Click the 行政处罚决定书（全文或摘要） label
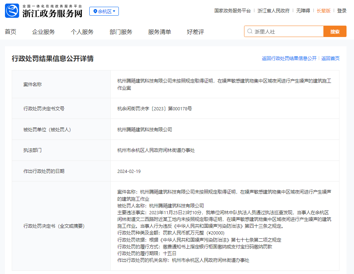 pos(54,226)
